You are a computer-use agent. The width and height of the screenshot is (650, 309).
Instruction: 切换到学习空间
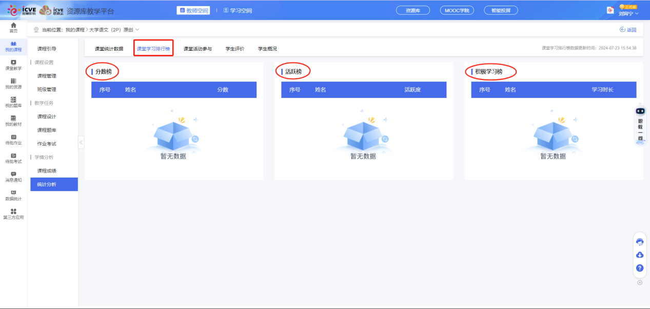point(238,10)
